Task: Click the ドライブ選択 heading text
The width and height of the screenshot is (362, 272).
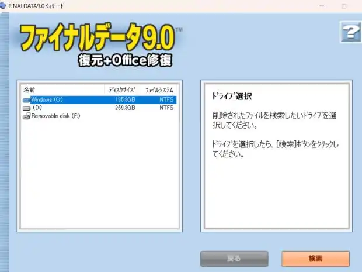Action: (x=232, y=96)
